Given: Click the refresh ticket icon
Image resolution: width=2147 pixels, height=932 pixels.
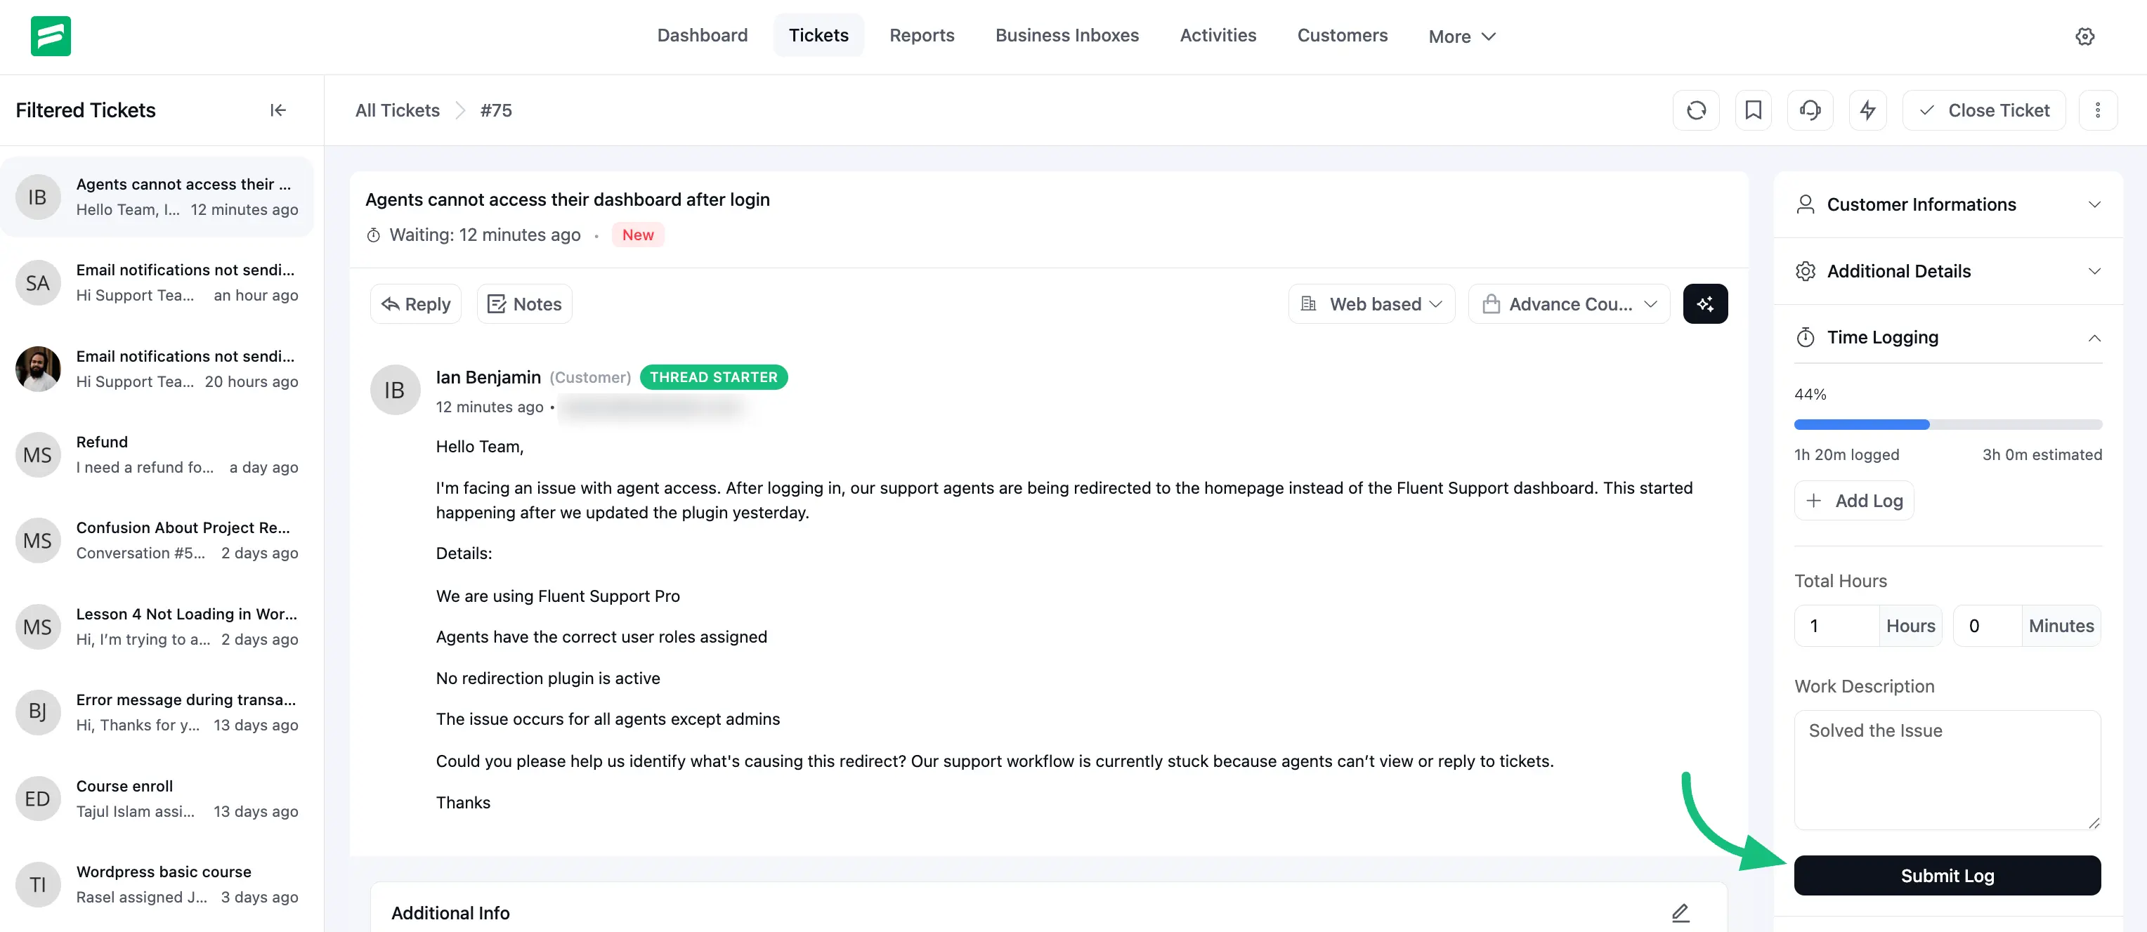Looking at the screenshot, I should coord(1696,110).
